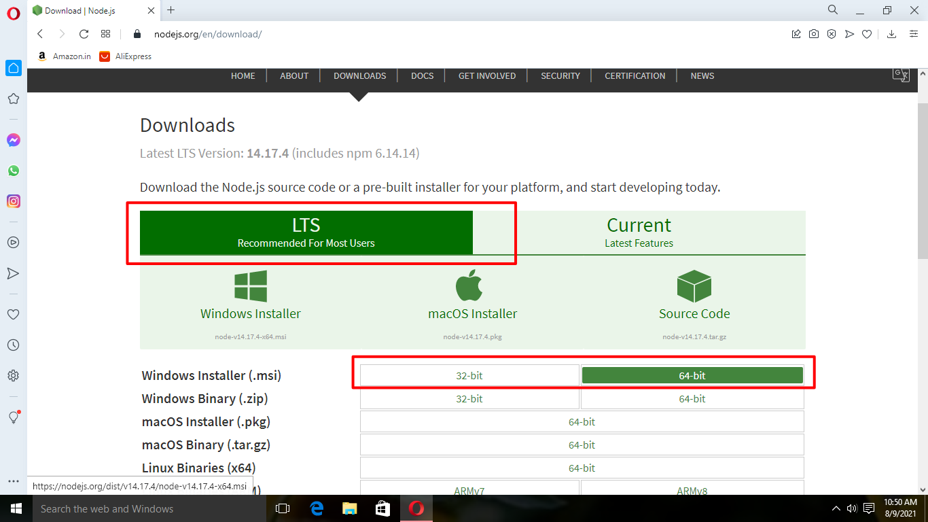Open Instagram in the sidebar
928x522 pixels.
[x=14, y=201]
